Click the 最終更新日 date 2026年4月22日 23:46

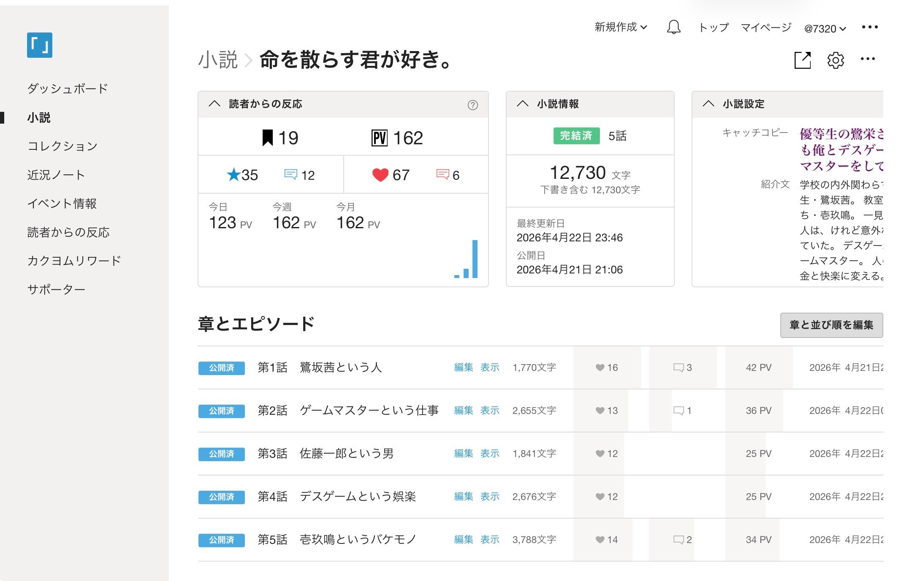click(x=570, y=238)
